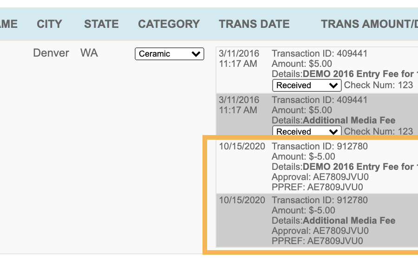Open the Ceramic category dropdown
418x258 pixels.
(169, 54)
